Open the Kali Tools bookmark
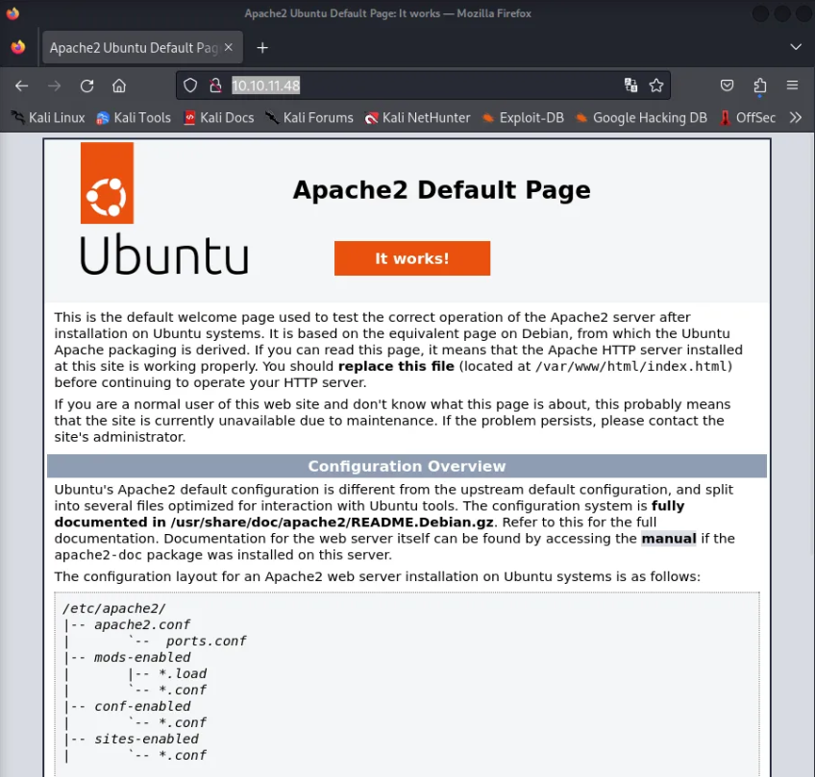Image resolution: width=815 pixels, height=777 pixels. click(133, 117)
